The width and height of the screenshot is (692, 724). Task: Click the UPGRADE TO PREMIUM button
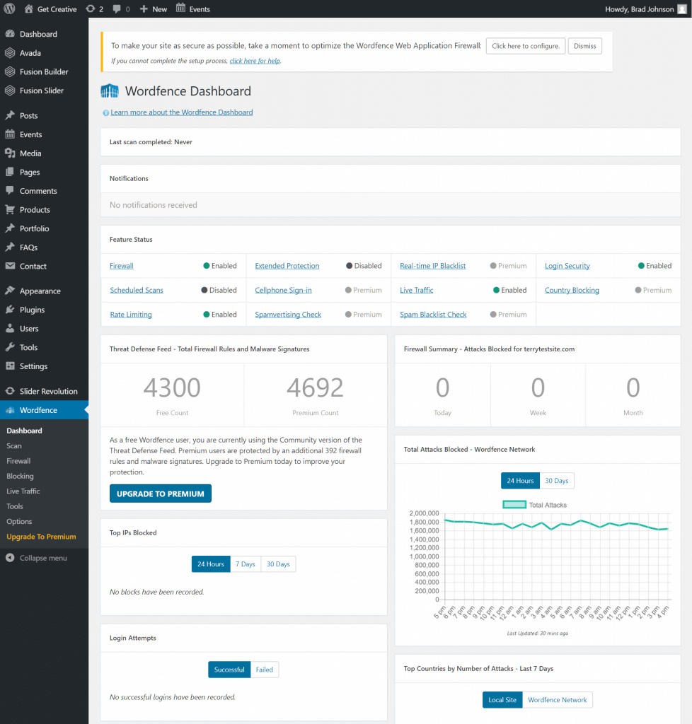click(x=160, y=494)
